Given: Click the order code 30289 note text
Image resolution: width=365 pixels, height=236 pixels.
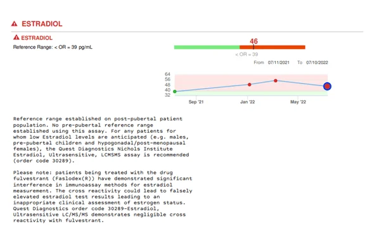Looking at the screenshot, I should [44, 161].
